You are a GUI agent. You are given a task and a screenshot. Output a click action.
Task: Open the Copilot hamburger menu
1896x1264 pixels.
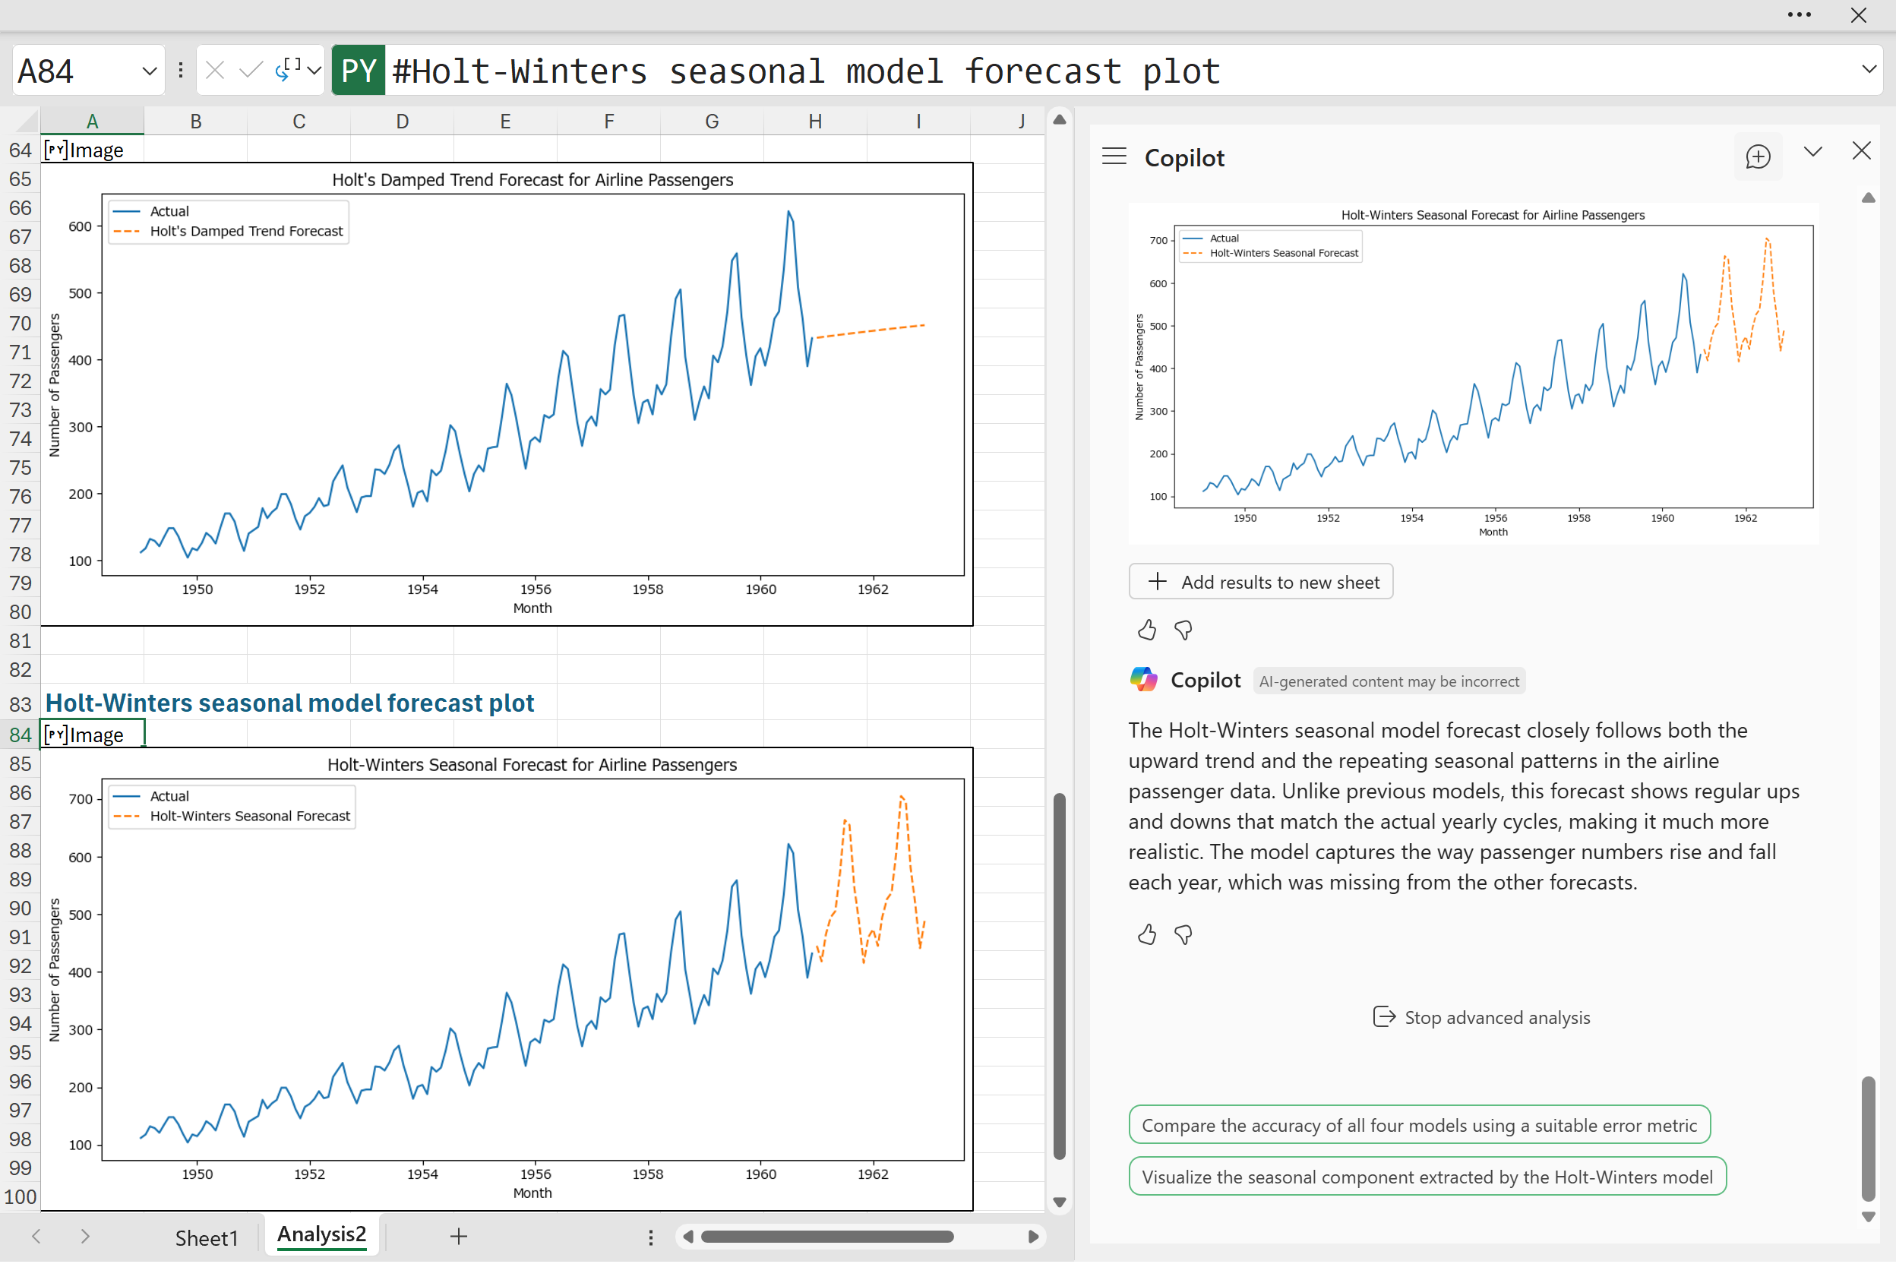tap(1114, 156)
